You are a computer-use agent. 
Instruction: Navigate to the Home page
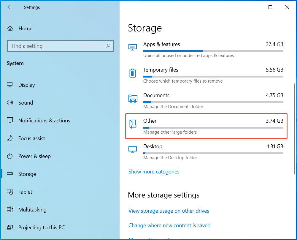pyautogui.click(x=25, y=28)
